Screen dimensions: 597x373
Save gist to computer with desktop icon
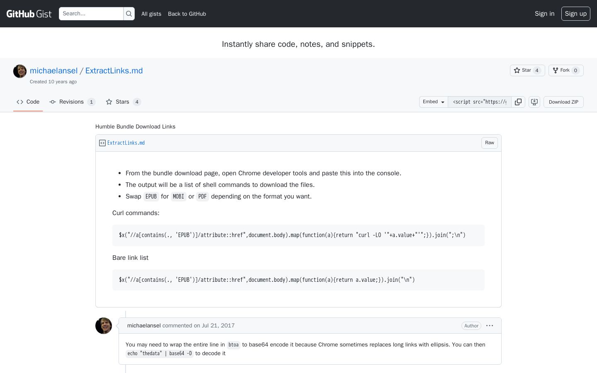click(534, 102)
